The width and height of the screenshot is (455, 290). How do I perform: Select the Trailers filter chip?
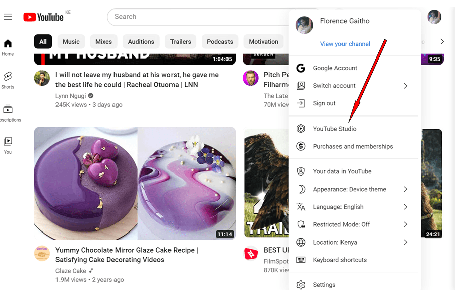(181, 41)
